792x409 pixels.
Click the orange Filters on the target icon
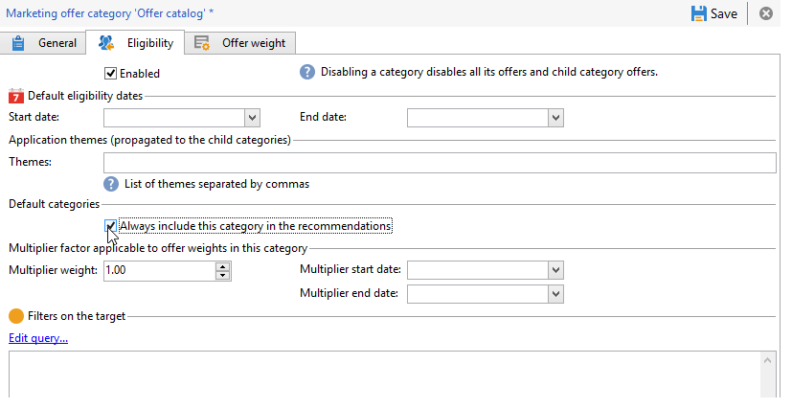16,315
